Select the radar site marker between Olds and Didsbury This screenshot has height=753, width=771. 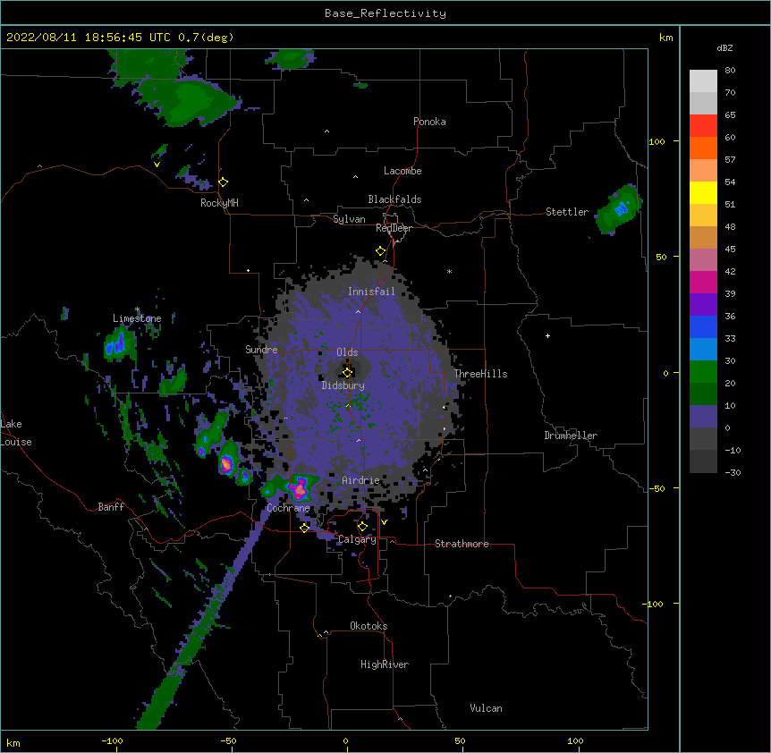348,372
